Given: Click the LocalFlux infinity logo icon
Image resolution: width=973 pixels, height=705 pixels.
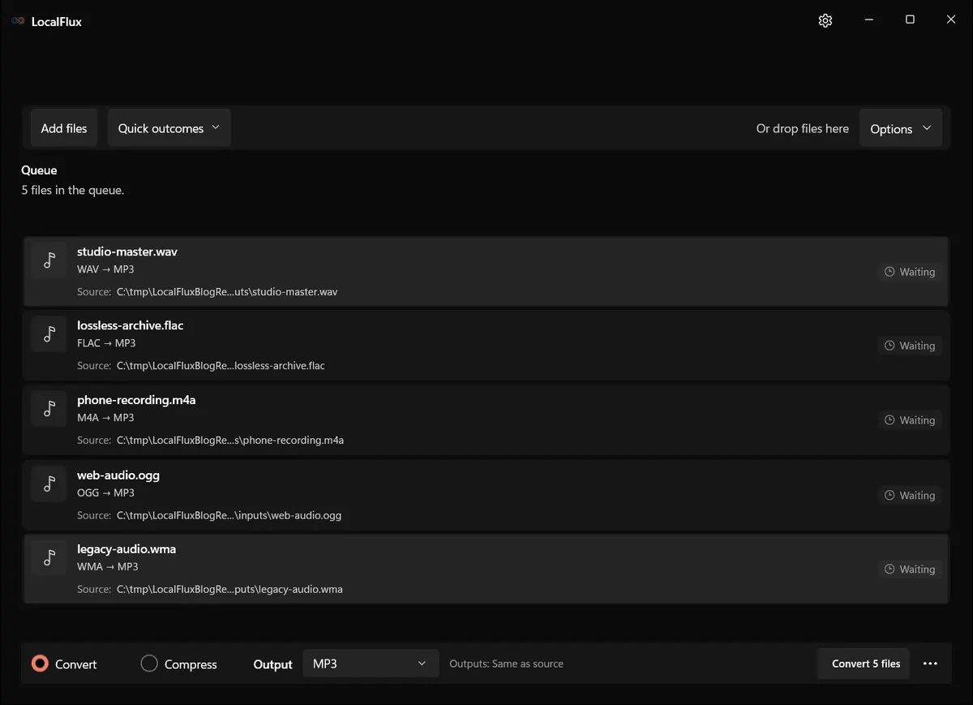Looking at the screenshot, I should [x=18, y=21].
